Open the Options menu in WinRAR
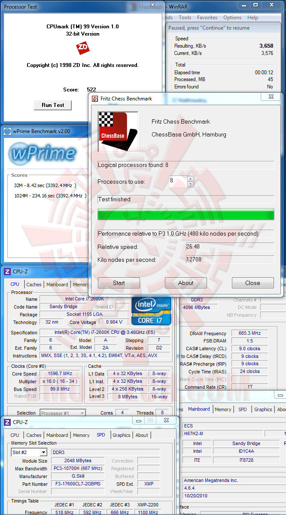 click(232, 18)
